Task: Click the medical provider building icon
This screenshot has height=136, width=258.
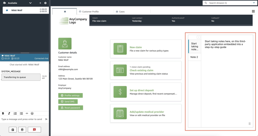Action: click(120, 113)
